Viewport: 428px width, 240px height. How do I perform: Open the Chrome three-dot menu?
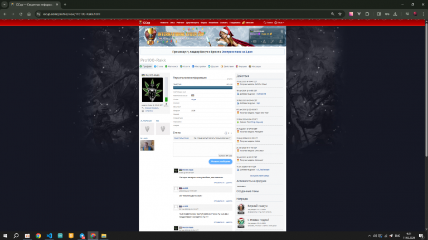point(423,14)
